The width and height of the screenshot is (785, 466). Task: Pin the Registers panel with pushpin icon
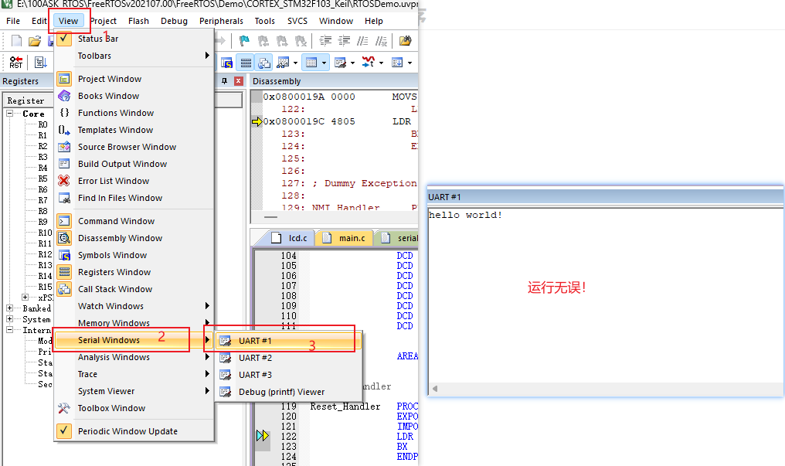coord(224,81)
